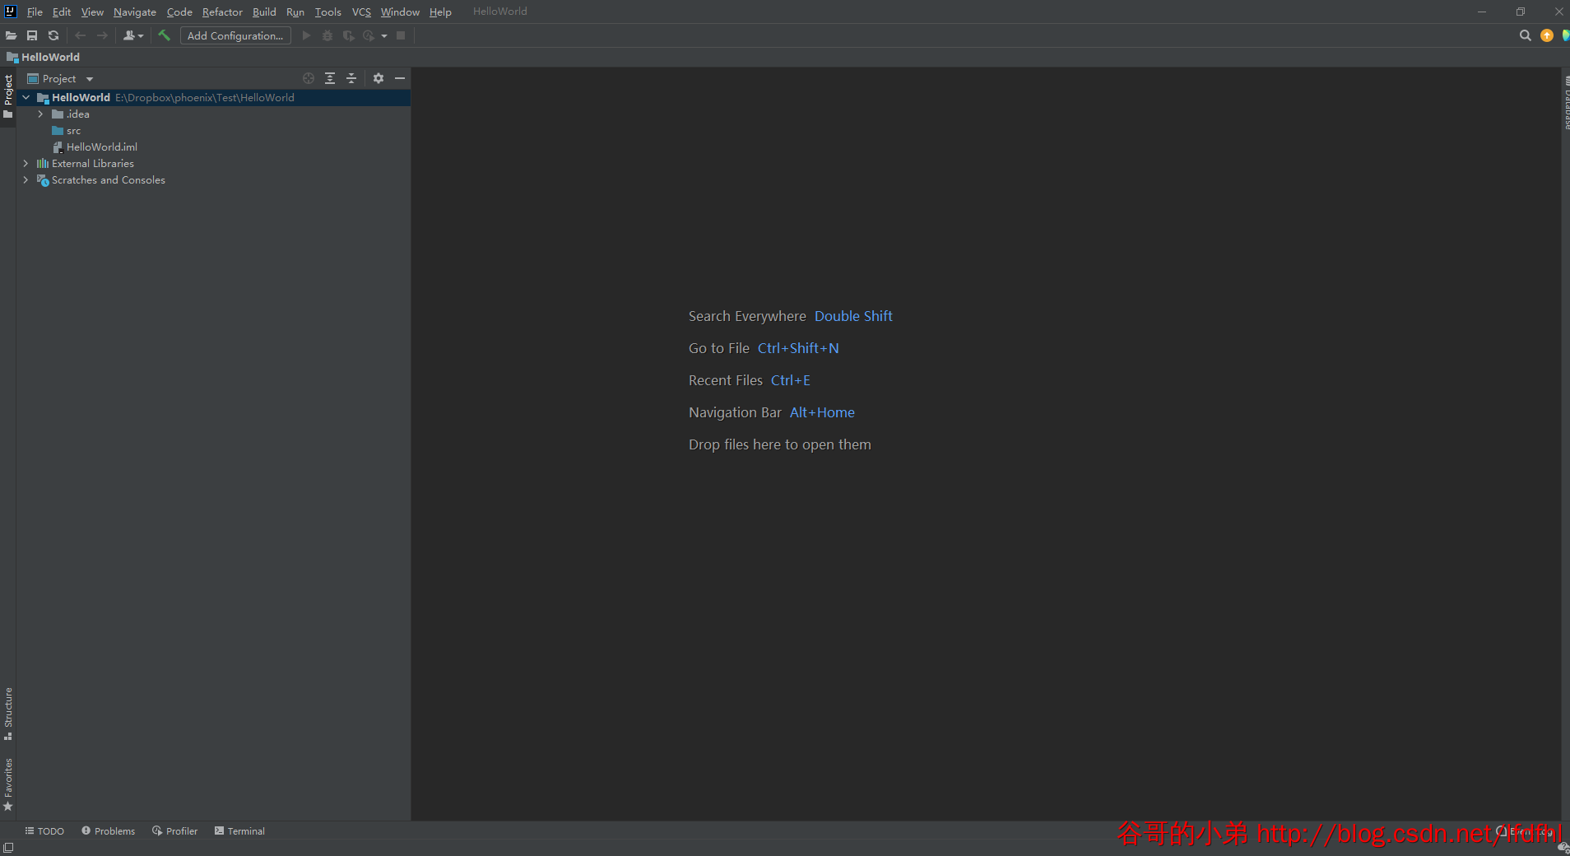Open the user account dropdown in toolbar
Image resolution: width=1570 pixels, height=856 pixels.
point(133,35)
